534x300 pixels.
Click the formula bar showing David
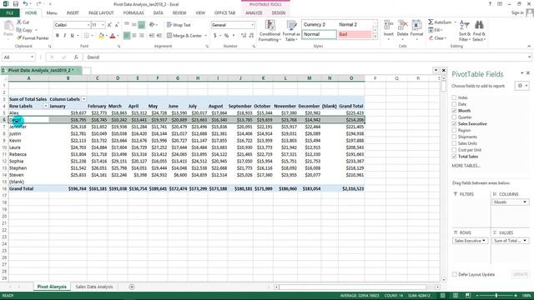pos(306,57)
